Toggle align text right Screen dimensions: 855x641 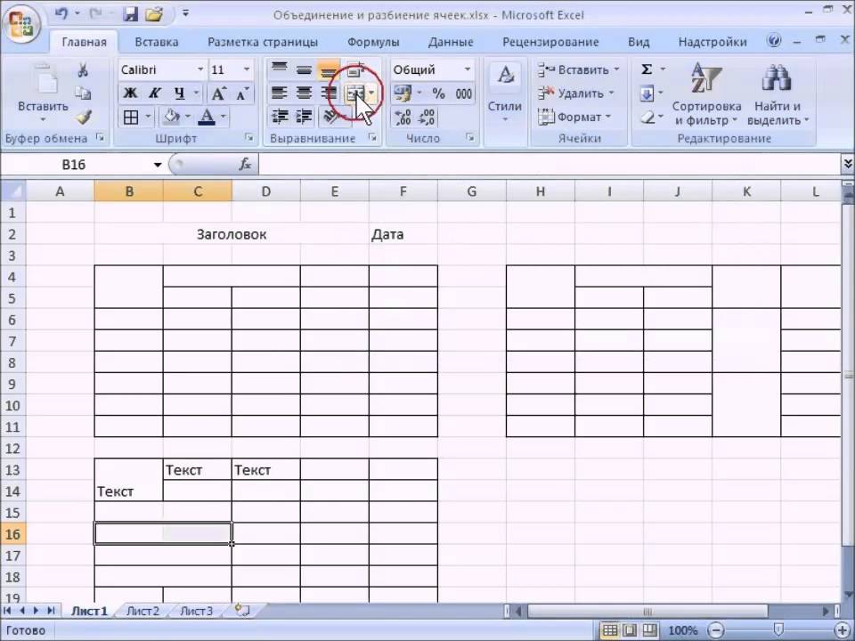(x=329, y=93)
